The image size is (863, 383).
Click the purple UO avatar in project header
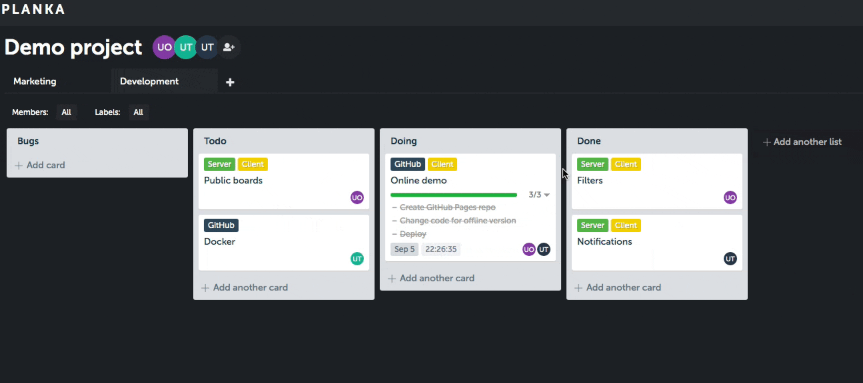pyautogui.click(x=164, y=47)
